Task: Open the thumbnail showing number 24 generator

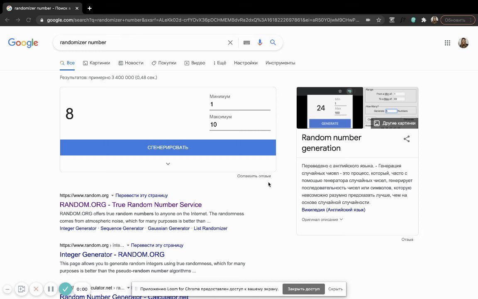Action: pyautogui.click(x=330, y=108)
